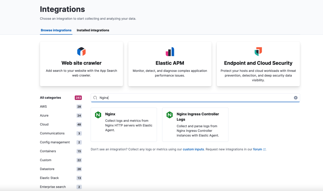Select the Browse integrations tab
Viewport: 323px width, 191px height.
pyautogui.click(x=56, y=30)
